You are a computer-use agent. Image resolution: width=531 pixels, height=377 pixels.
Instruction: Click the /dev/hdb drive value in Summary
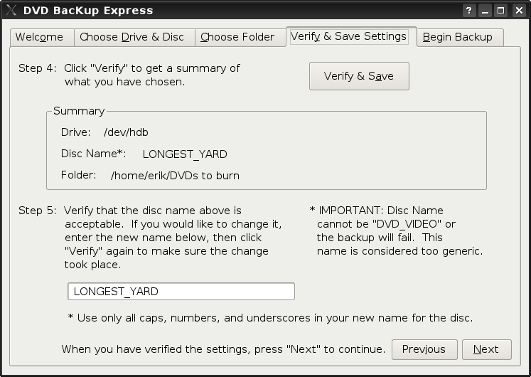(x=126, y=132)
